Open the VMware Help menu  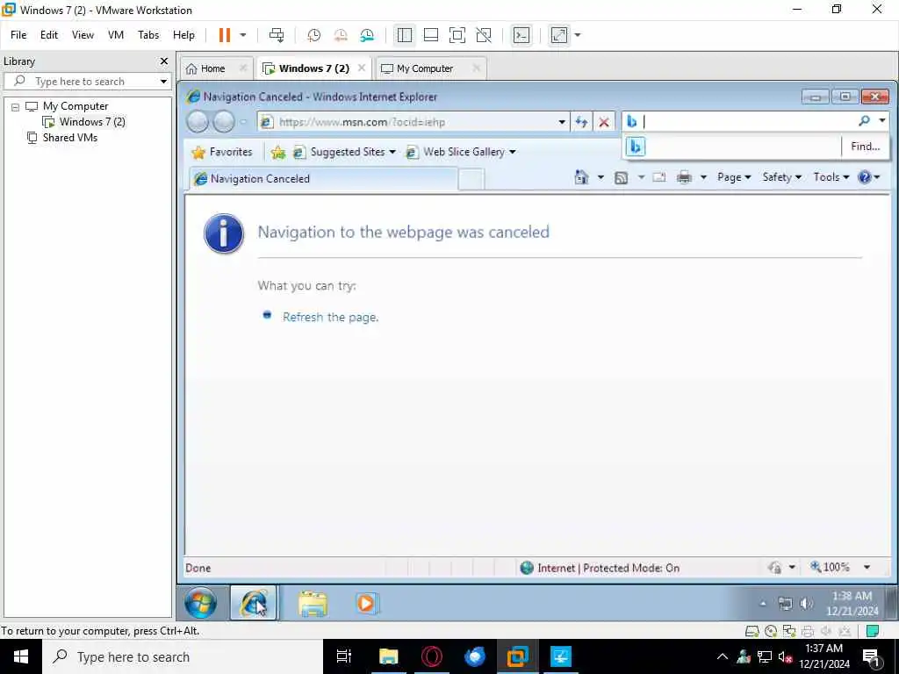pyautogui.click(x=183, y=35)
